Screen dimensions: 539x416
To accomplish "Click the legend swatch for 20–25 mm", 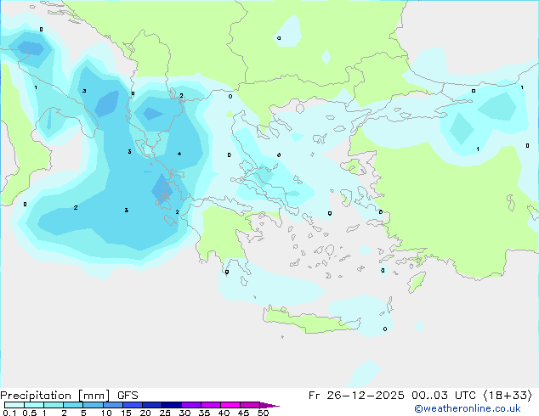I will [x=152, y=405].
